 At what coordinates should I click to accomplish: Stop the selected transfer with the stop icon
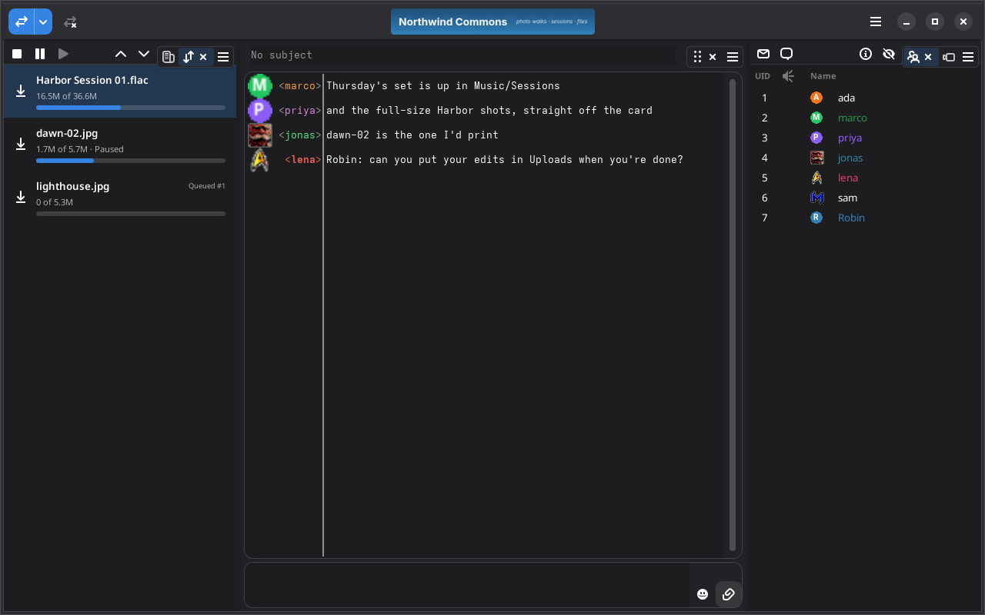(x=17, y=54)
